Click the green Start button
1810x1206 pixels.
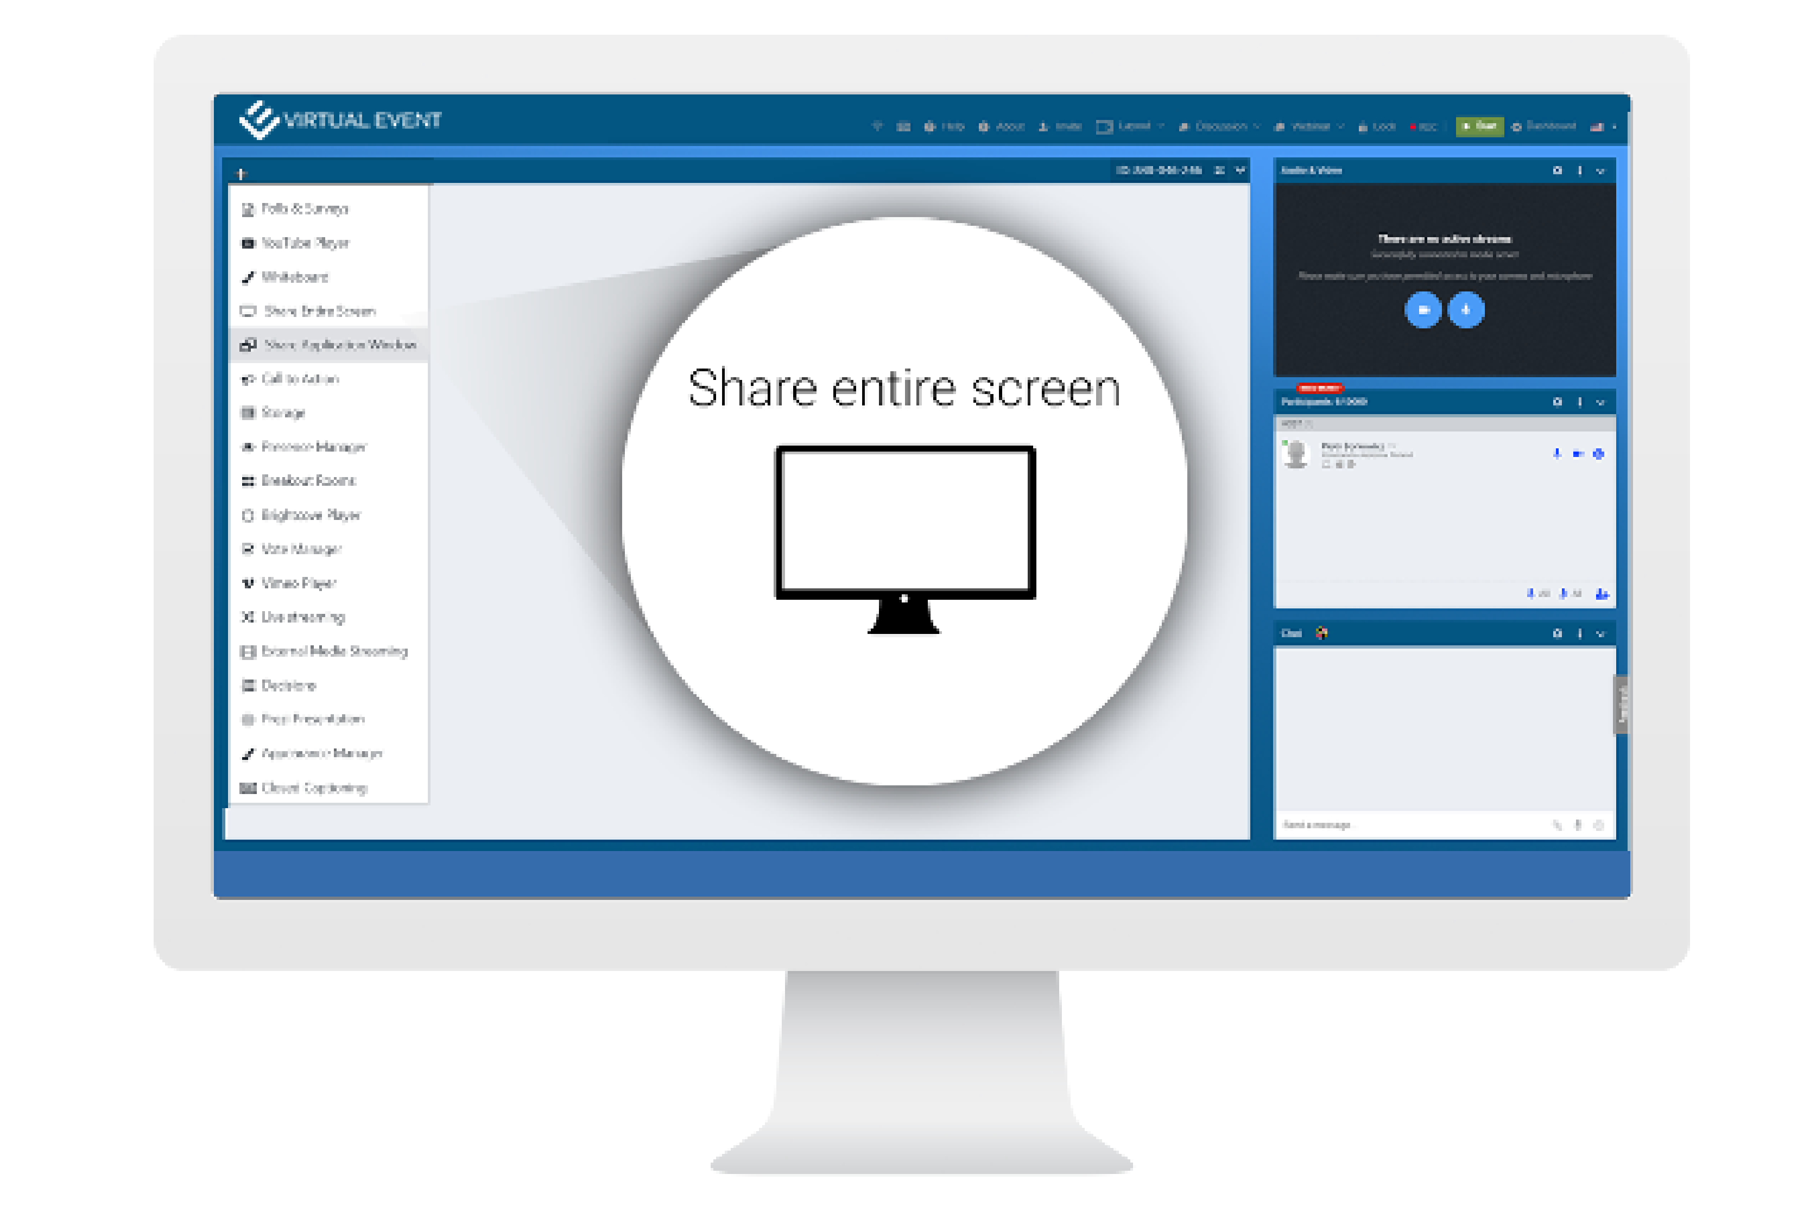[x=1478, y=126]
